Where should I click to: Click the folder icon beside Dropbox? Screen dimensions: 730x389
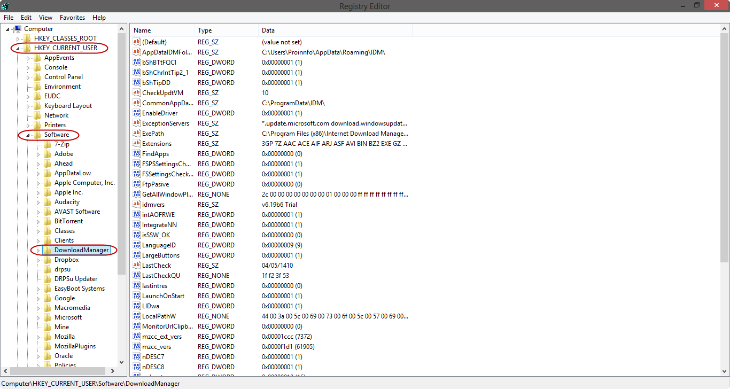tap(48, 260)
